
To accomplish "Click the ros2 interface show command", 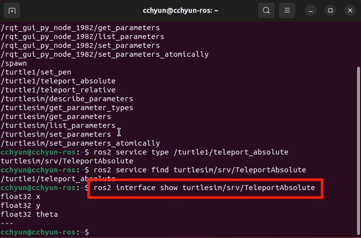I will click(x=204, y=188).
